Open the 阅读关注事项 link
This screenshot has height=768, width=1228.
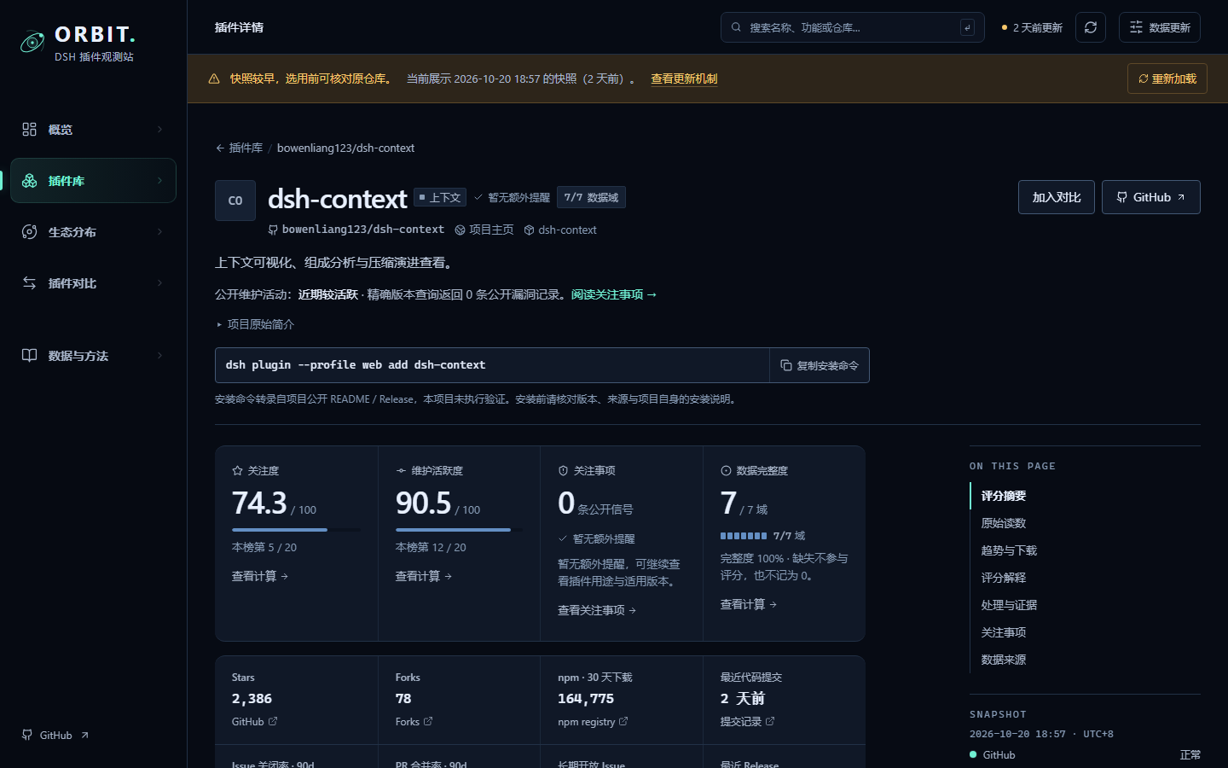(x=614, y=294)
